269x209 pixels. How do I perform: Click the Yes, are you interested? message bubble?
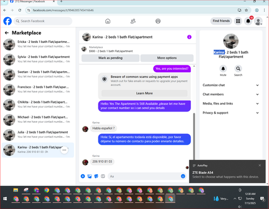tap(172, 69)
